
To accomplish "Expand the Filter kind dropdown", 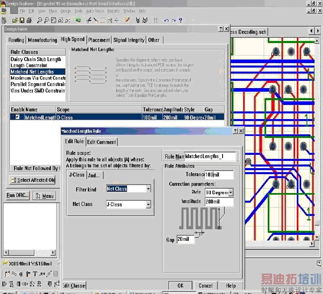I will (x=148, y=189).
